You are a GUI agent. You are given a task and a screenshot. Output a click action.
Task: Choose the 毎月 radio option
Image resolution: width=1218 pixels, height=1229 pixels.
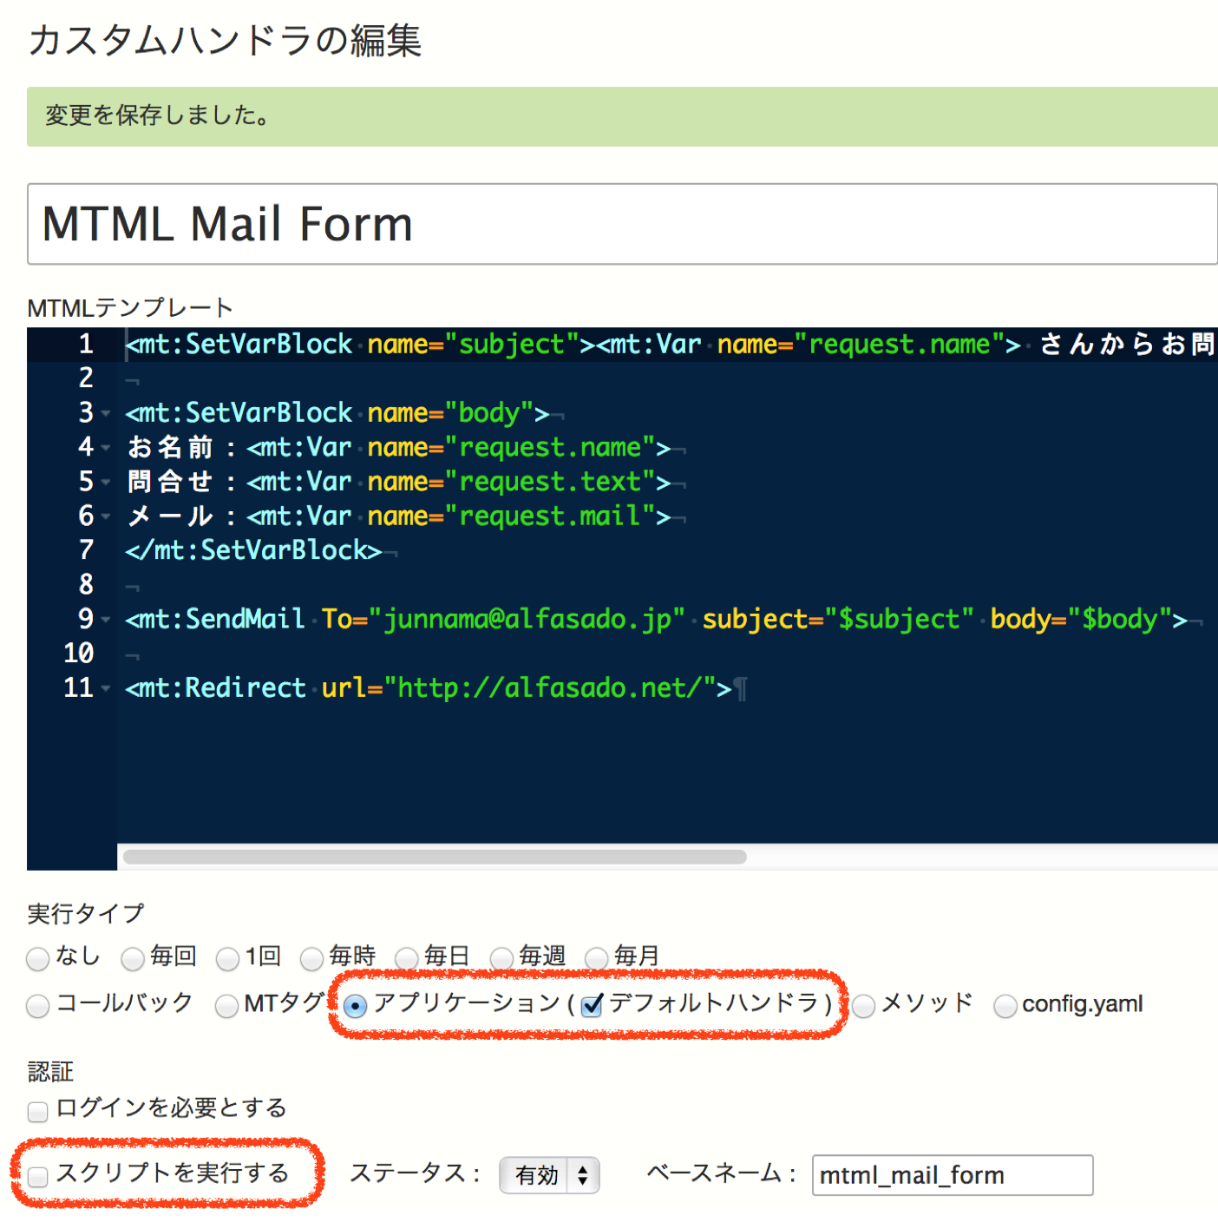pyautogui.click(x=596, y=959)
